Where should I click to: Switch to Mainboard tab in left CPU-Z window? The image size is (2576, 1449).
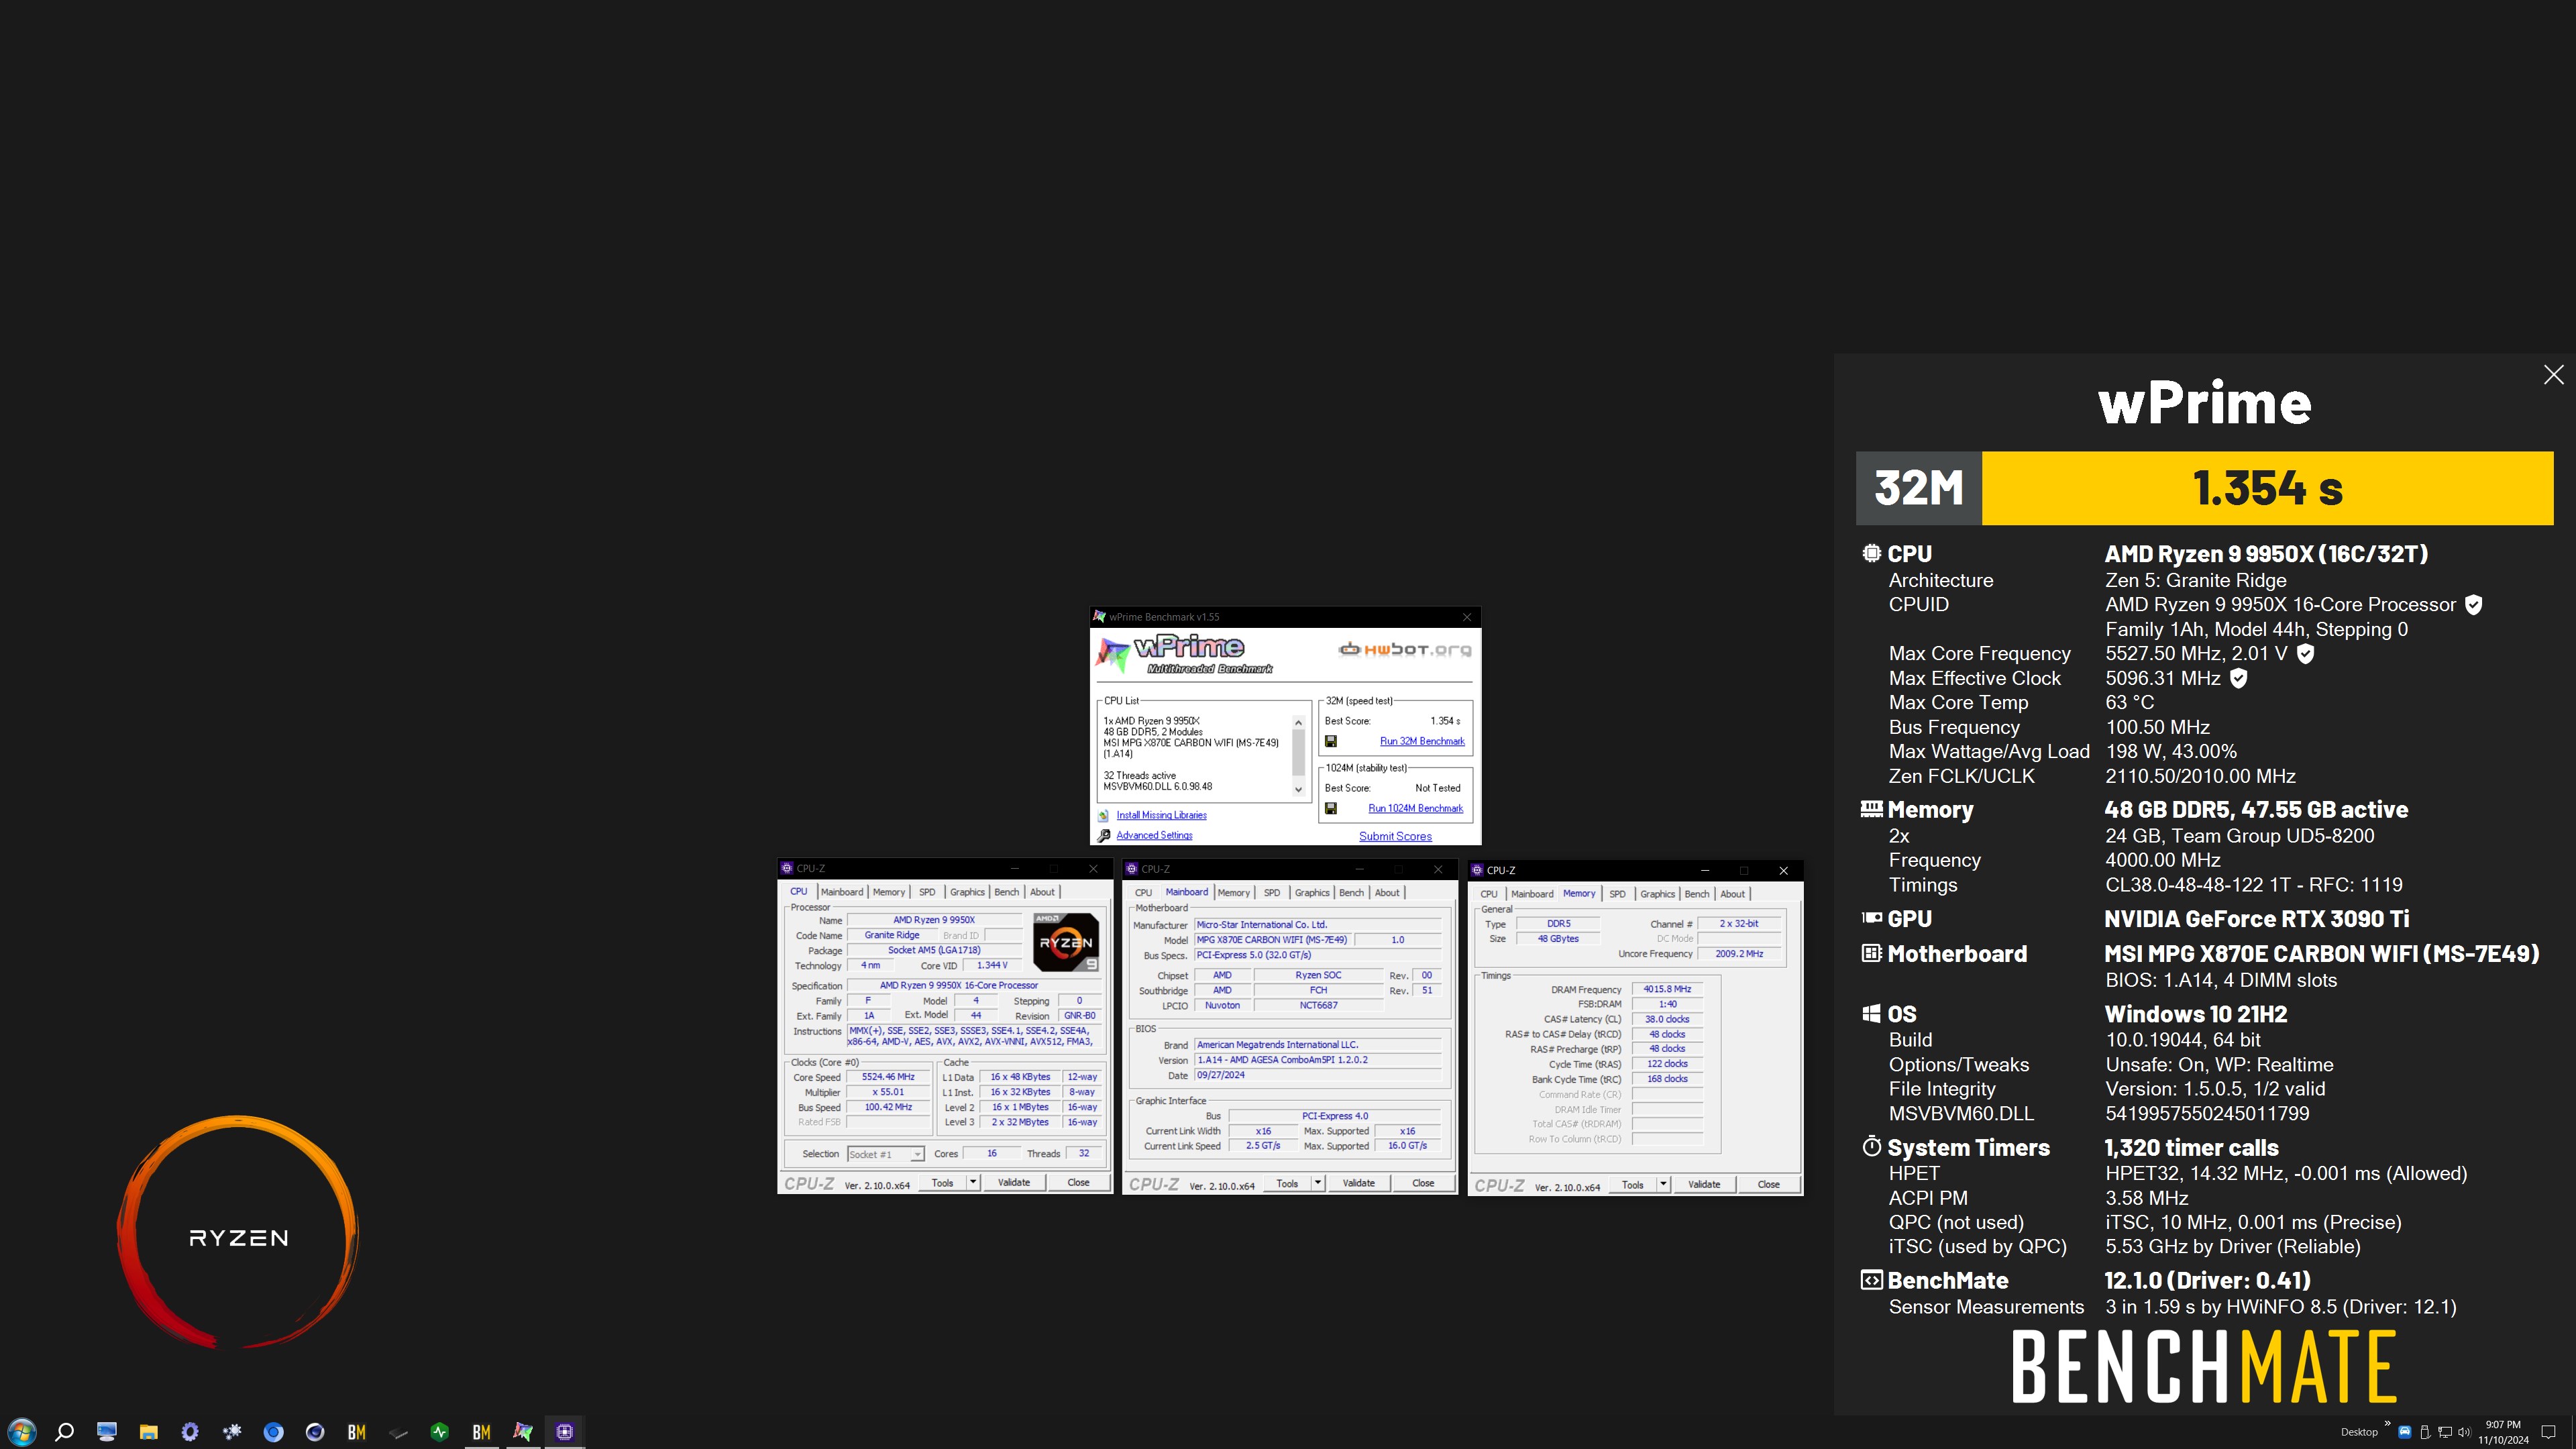[841, 892]
